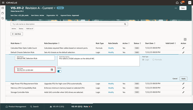Viewport: 193px width, 110px height.
Task: Click the Rule Name input field
Action: (35, 58)
